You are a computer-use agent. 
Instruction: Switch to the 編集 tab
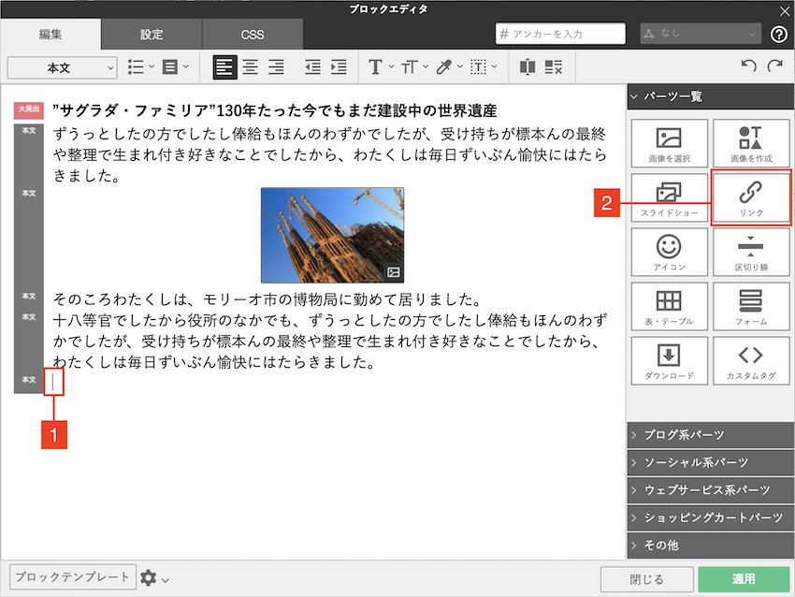point(51,35)
